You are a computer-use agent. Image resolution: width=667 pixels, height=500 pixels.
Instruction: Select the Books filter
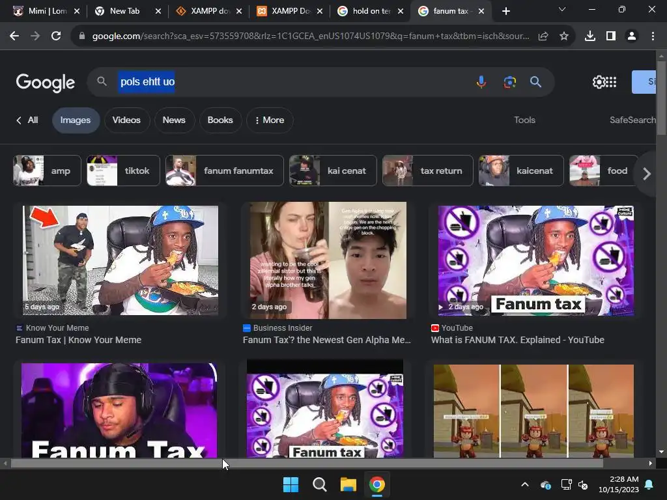[x=220, y=120]
